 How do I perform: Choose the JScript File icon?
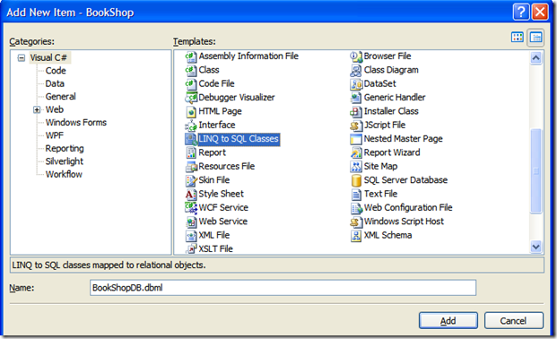356,126
